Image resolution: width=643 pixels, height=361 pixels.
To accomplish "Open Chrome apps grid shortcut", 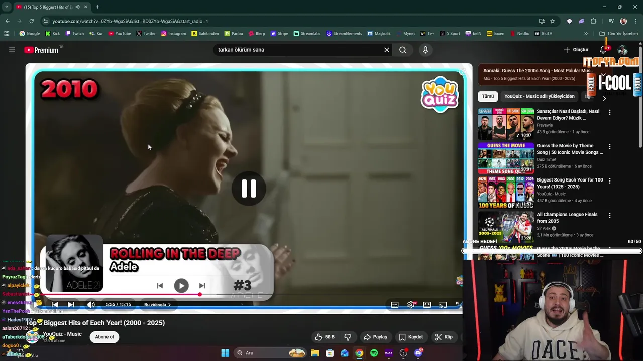I will point(7,34).
